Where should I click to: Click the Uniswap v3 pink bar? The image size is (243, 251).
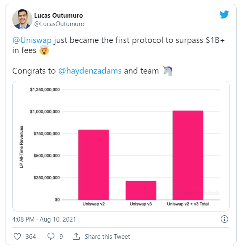click(x=141, y=190)
